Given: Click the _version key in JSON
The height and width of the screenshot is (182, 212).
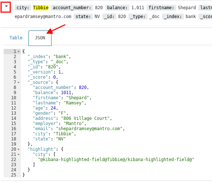Looking at the screenshot, I should pyautogui.click(x=40, y=72).
